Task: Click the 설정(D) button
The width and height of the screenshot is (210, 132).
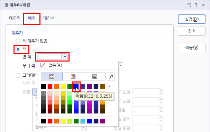Action: [x=192, y=19]
